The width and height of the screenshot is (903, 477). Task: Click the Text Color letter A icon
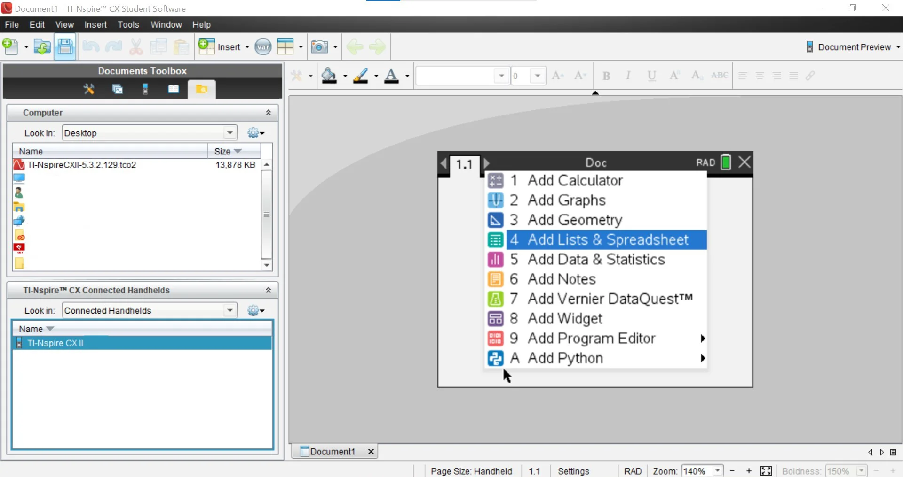coord(391,76)
